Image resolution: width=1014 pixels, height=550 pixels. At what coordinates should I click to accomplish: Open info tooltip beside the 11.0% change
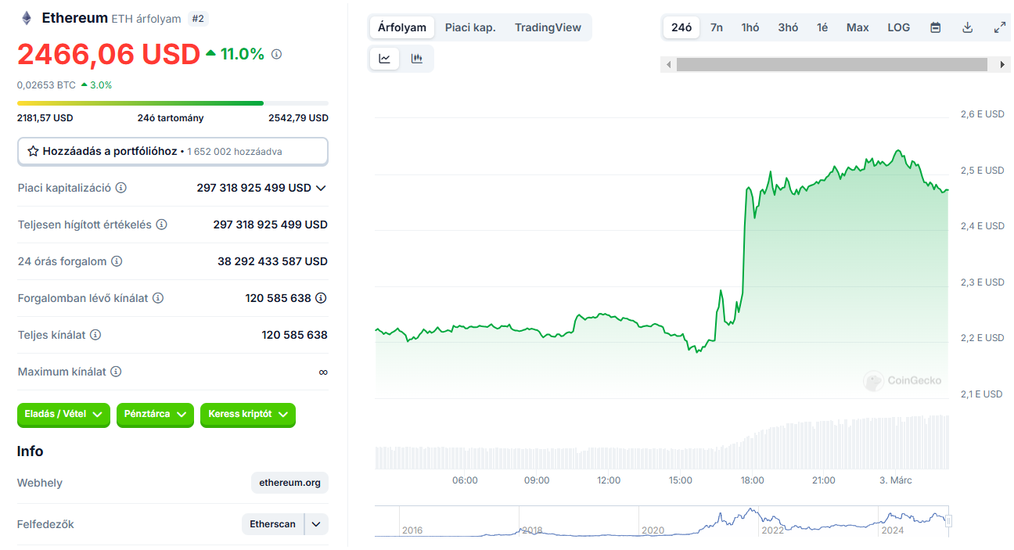[276, 54]
